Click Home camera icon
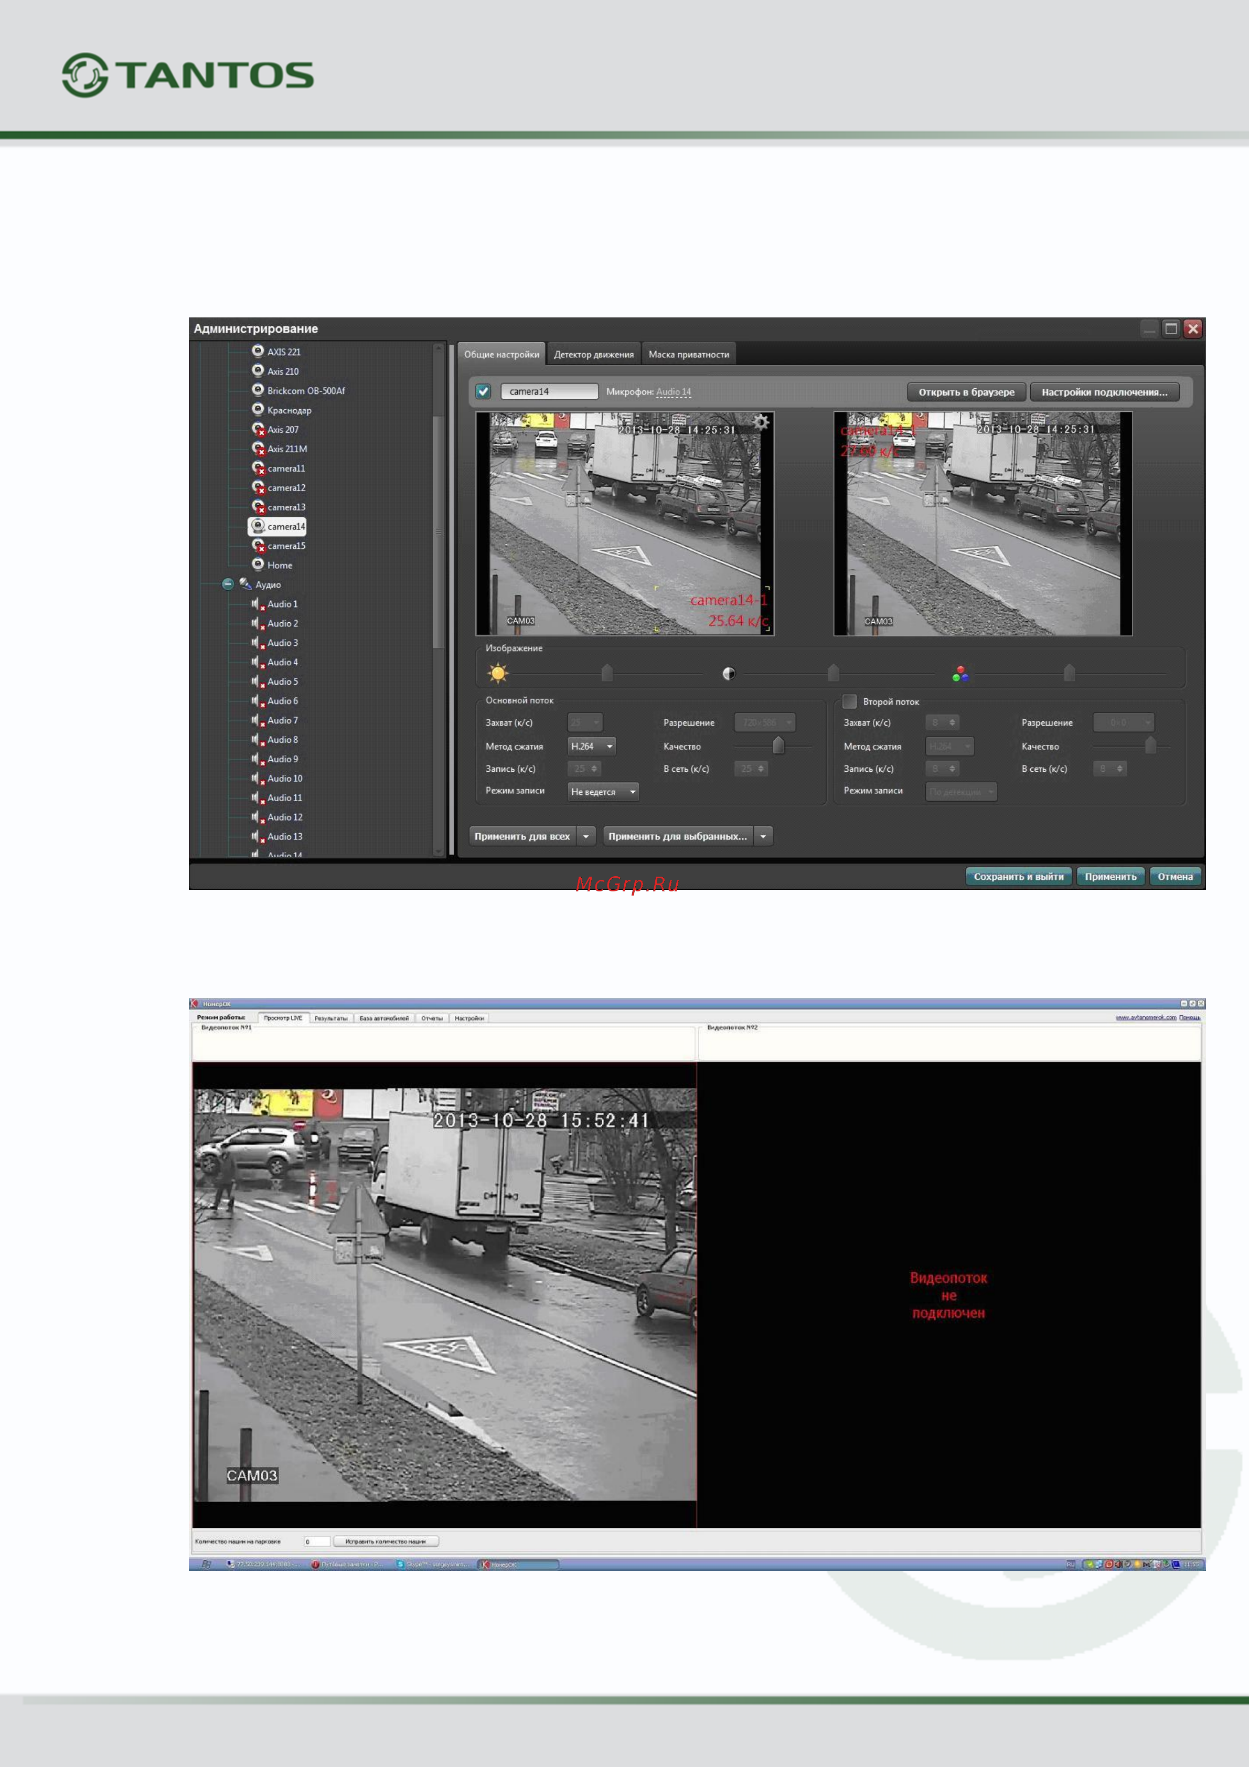1249x1767 pixels. (x=258, y=564)
